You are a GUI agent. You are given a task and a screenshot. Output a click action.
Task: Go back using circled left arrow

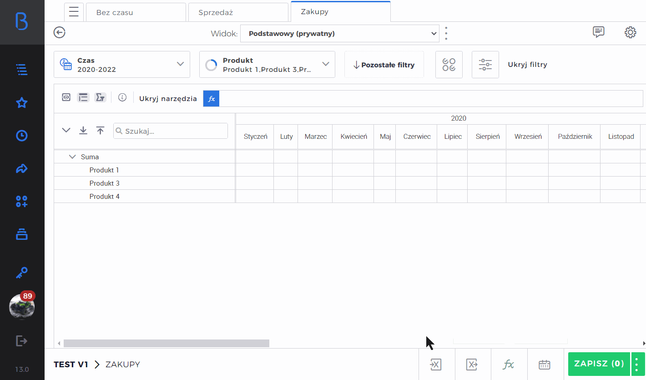click(60, 32)
